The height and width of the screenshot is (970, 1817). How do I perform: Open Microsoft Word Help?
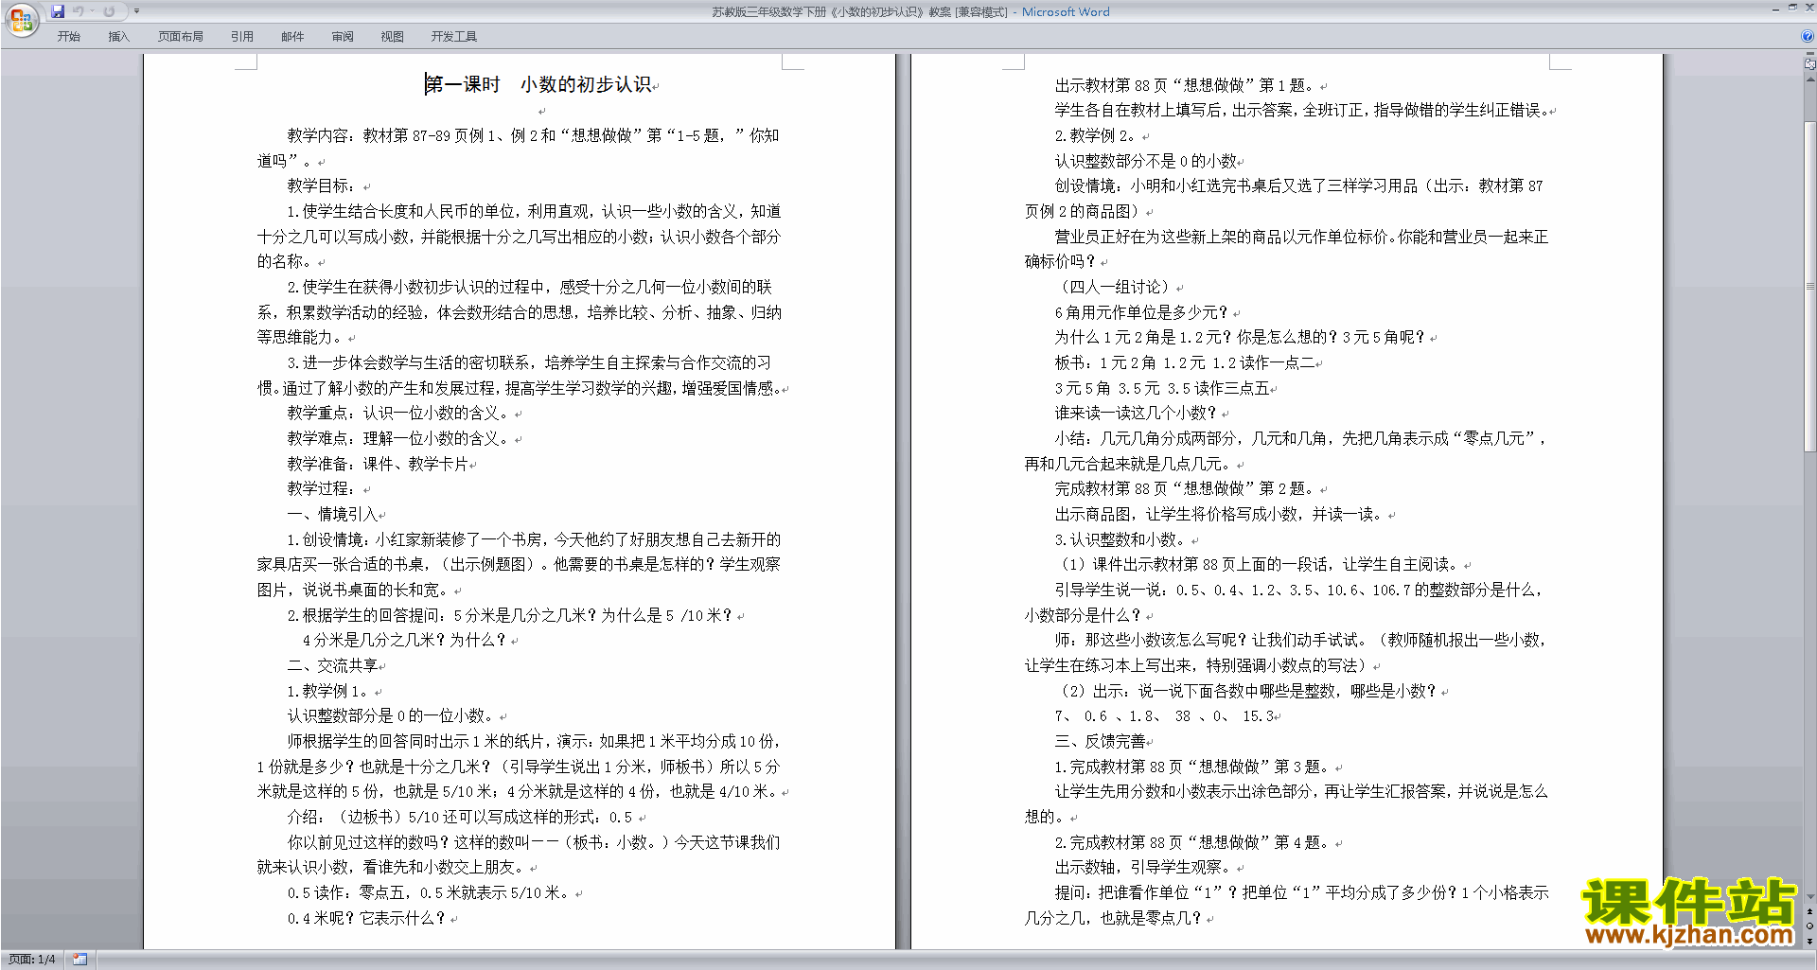click(x=1808, y=36)
